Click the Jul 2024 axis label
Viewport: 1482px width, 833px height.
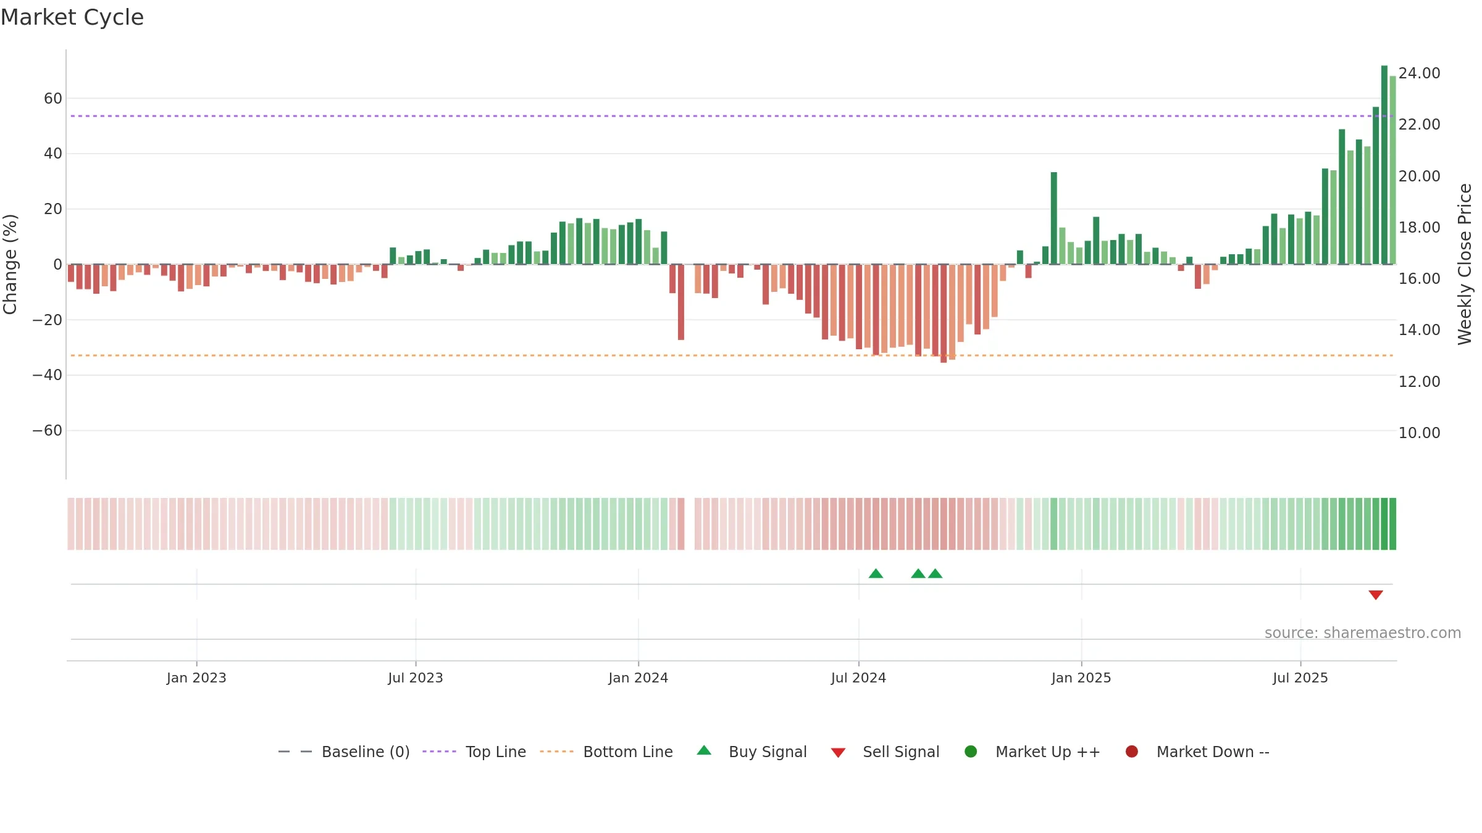(x=858, y=678)
